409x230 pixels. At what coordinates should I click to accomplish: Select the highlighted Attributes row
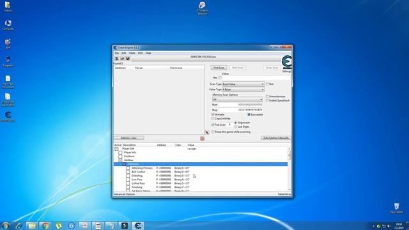click(201, 164)
